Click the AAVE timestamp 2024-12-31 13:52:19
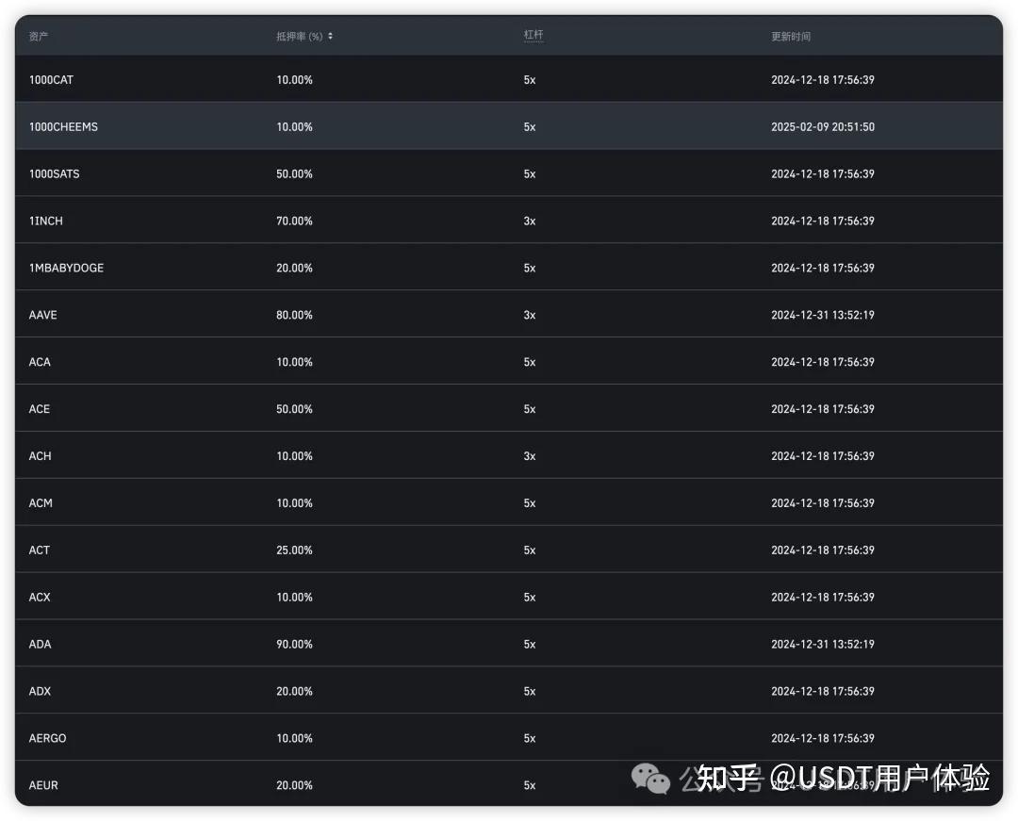Screen dimensions: 1018x821 [823, 316]
